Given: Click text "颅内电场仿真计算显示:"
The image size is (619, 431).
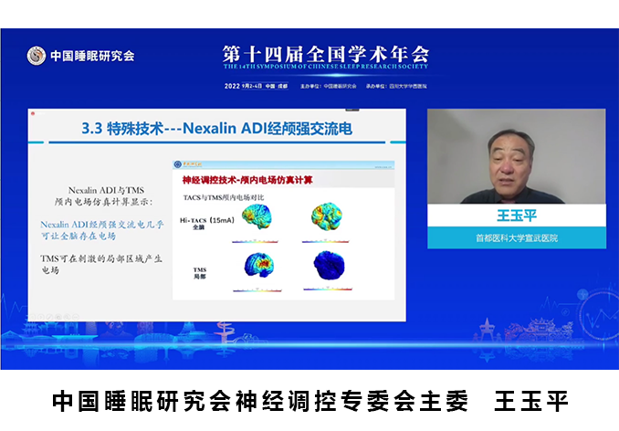Looking at the screenshot, I should tap(104, 202).
